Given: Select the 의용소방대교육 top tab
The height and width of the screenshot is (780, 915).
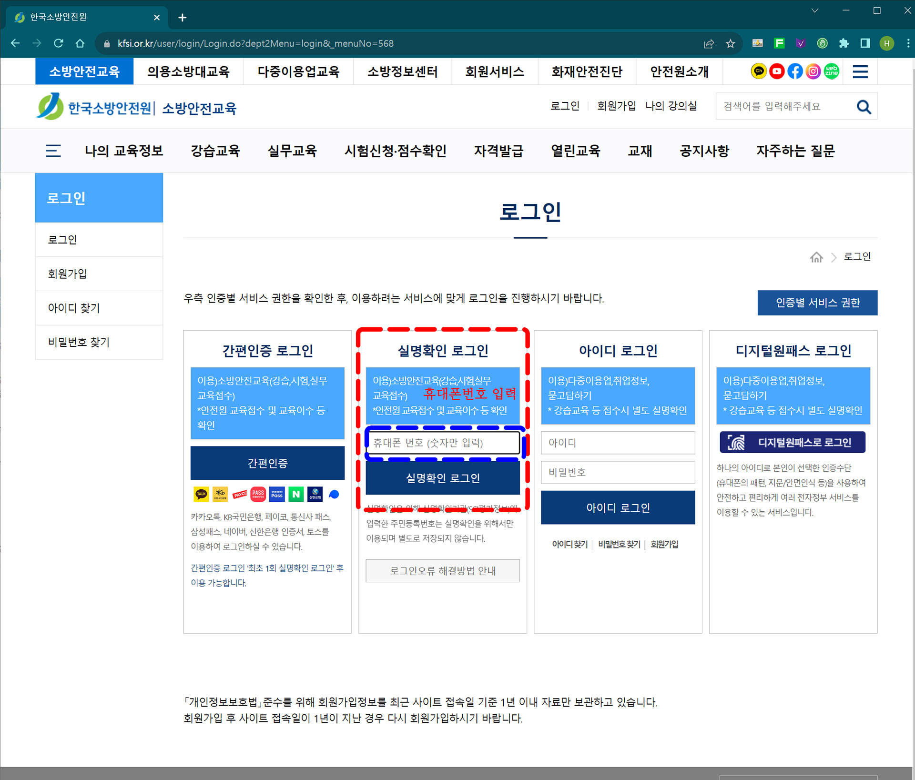Looking at the screenshot, I should pos(188,71).
